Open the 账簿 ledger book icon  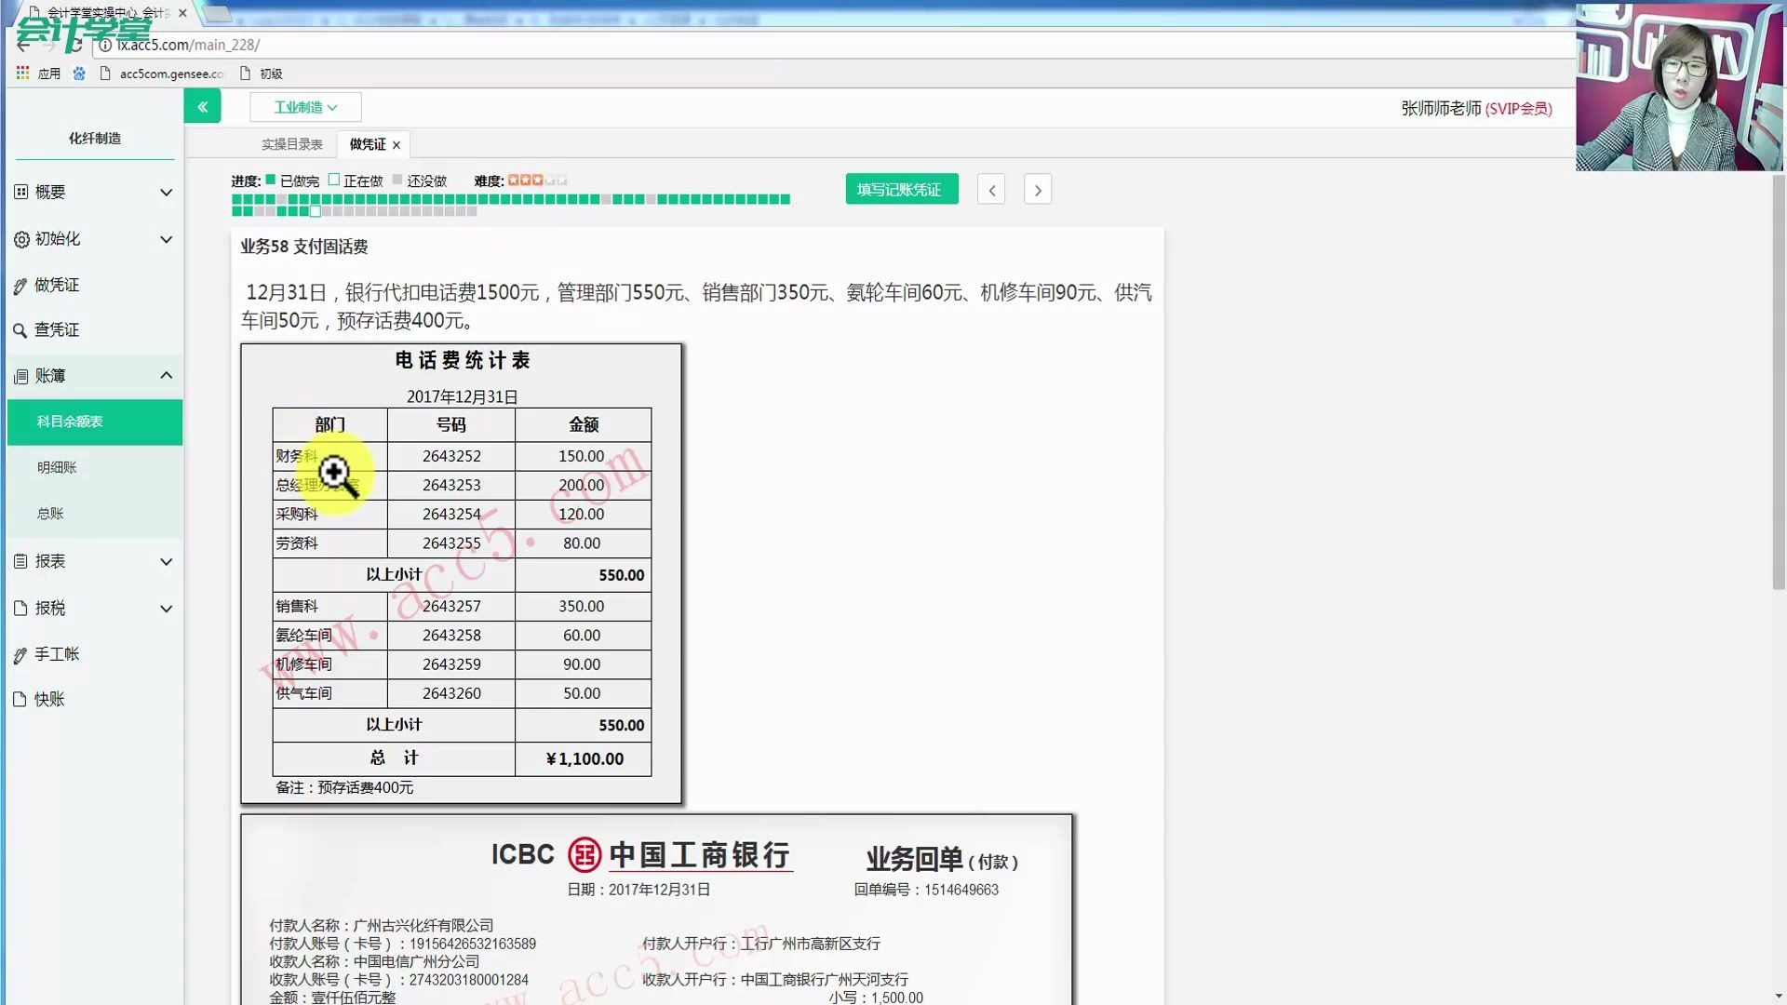[20, 375]
